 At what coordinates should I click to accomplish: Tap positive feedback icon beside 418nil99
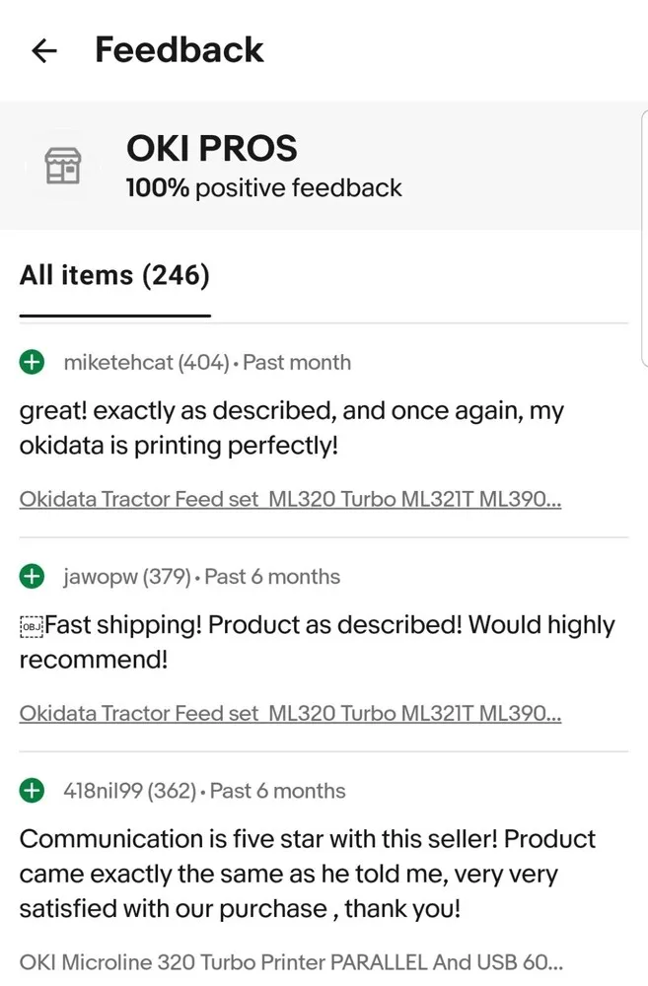(32, 791)
